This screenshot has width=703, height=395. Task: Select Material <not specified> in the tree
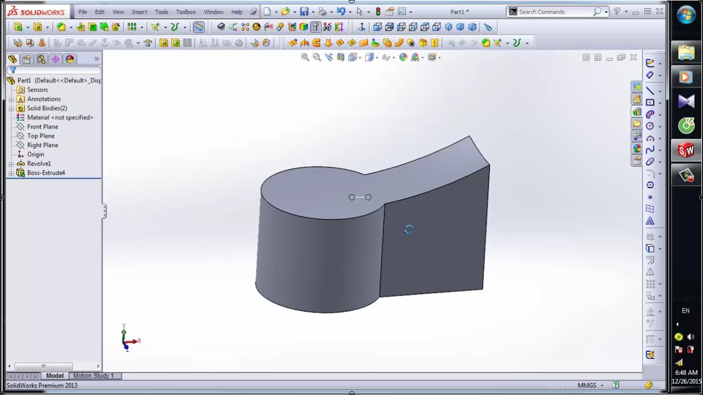coord(60,117)
